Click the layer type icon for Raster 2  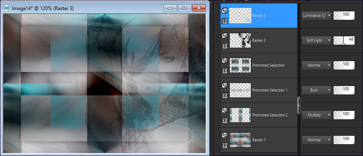click(225, 36)
